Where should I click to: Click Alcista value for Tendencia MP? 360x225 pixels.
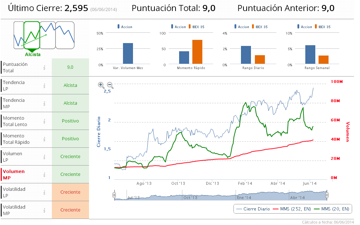[70, 103]
